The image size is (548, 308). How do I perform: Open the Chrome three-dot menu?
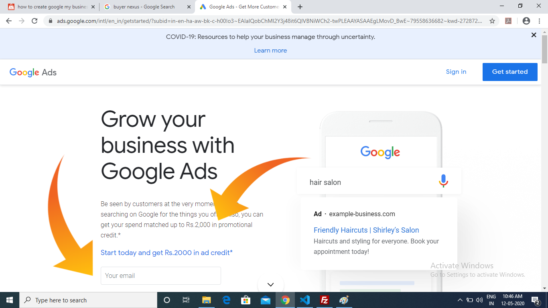540,21
